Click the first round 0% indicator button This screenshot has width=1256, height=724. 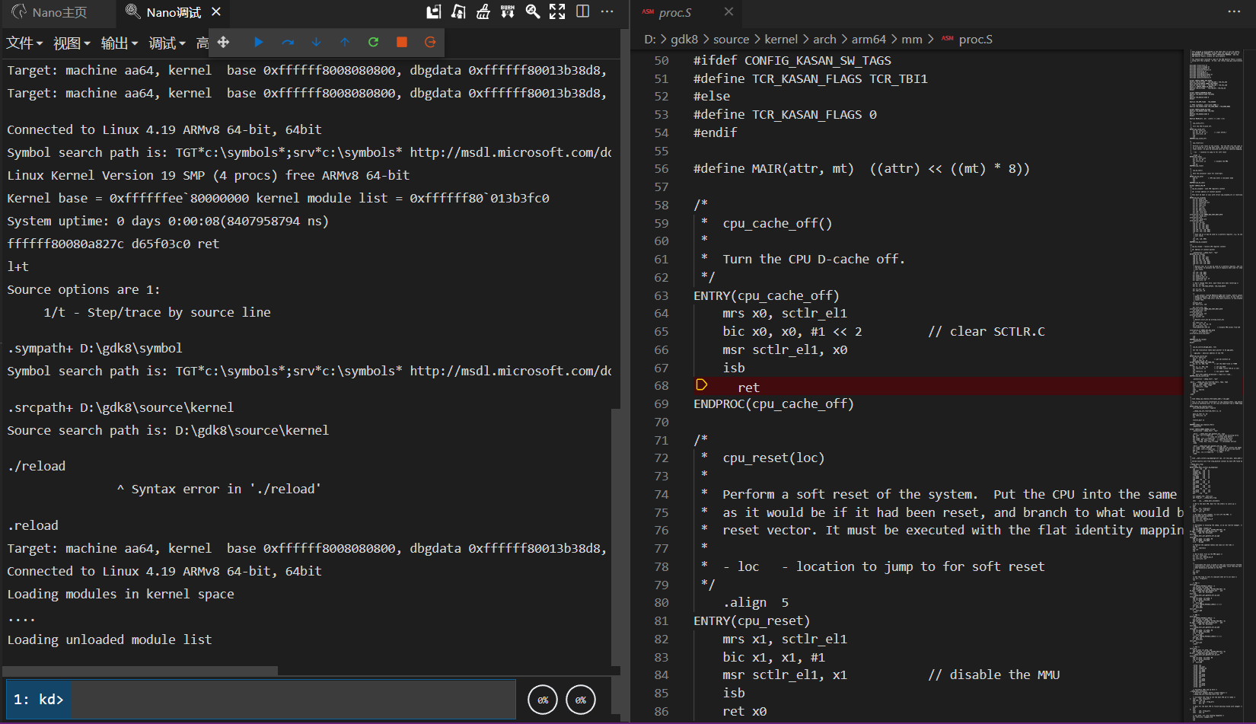(x=543, y=700)
